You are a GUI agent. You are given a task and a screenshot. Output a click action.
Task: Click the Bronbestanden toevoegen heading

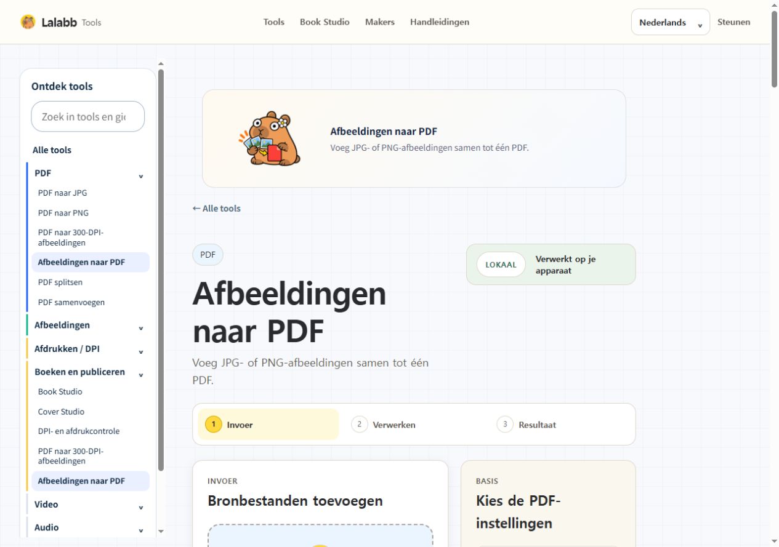[x=295, y=501]
